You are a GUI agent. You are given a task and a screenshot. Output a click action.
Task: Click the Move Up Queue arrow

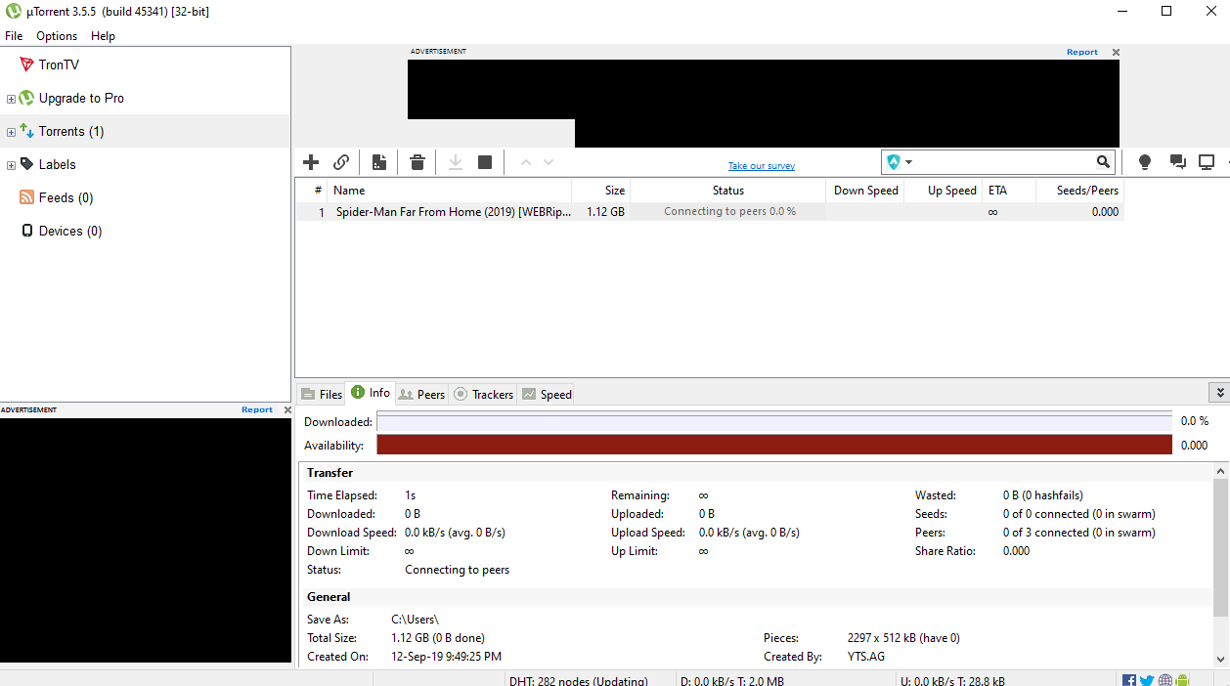click(x=525, y=162)
